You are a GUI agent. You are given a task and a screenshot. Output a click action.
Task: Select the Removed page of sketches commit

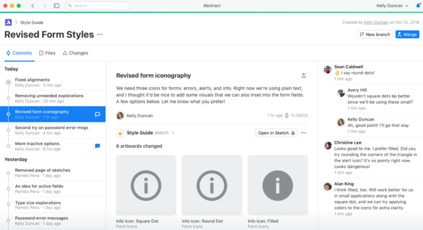[x=53, y=172]
